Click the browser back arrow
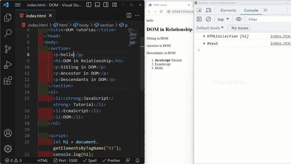 149,11
